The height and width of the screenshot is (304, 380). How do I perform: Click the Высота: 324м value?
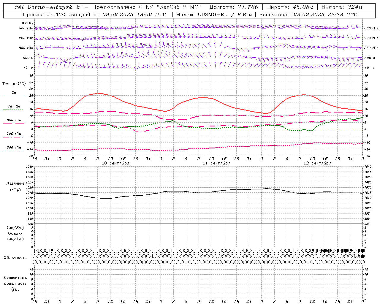pyautogui.click(x=341, y=7)
